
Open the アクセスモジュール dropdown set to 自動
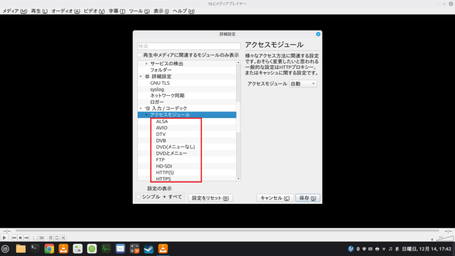[x=303, y=84]
